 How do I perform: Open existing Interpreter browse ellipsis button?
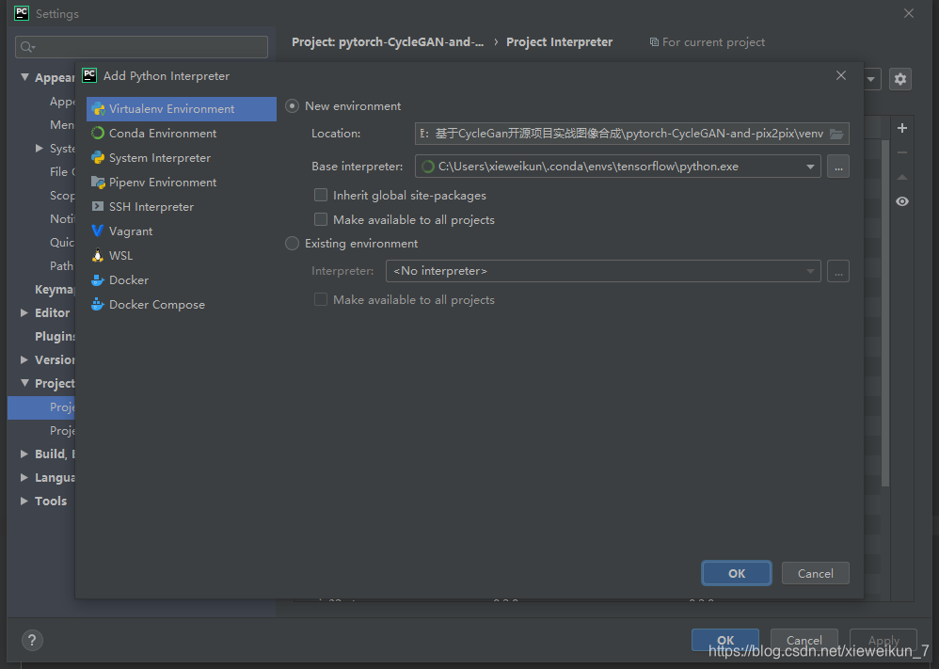pos(838,271)
